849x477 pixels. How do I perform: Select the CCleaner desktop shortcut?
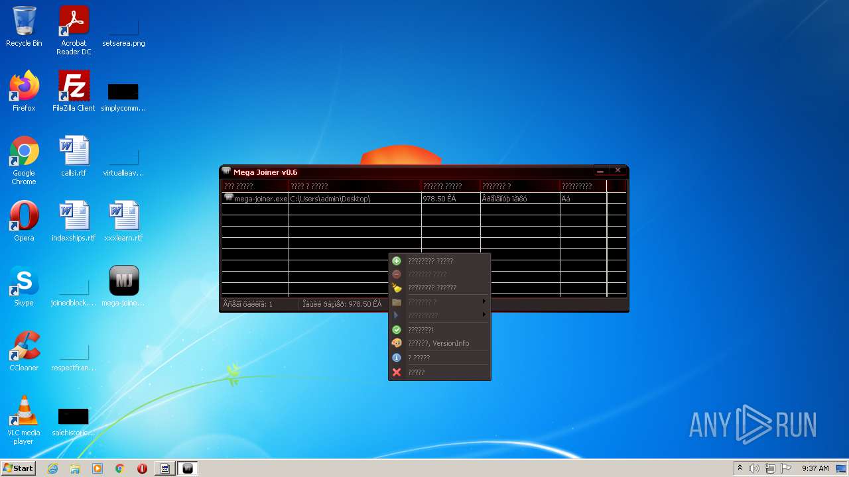click(24, 351)
